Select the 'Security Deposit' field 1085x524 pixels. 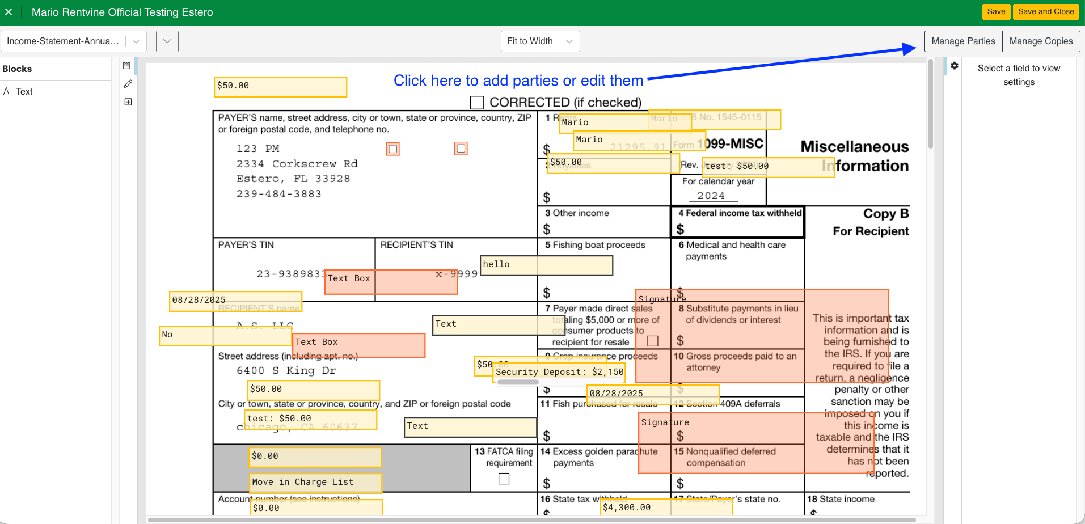coord(559,373)
